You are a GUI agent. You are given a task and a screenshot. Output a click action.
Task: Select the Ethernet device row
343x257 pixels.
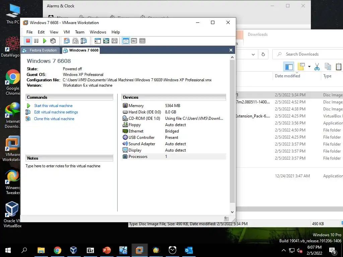pos(174,131)
